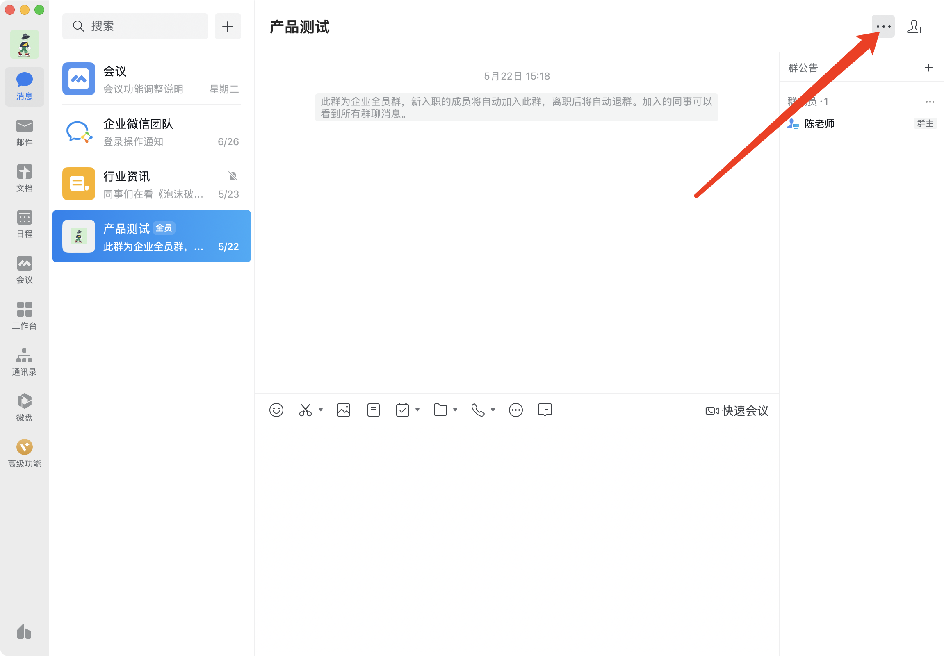The width and height of the screenshot is (944, 656).
Task: Open the 工作台 workbench
Action: click(24, 316)
